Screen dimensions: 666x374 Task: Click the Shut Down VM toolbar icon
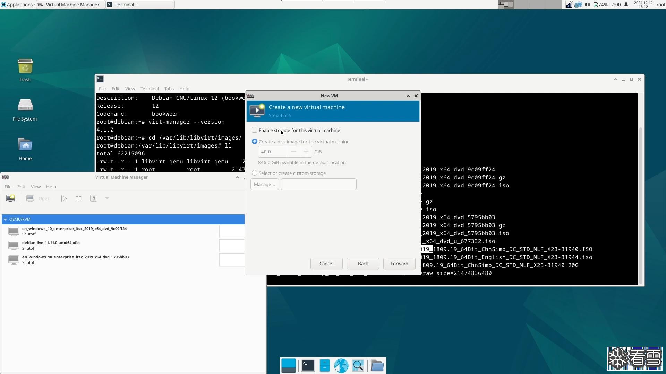click(x=93, y=198)
